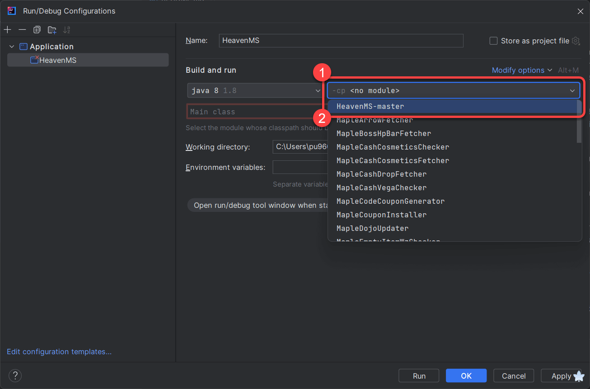Open Edit configuration templates link
Viewport: 590px width, 389px height.
[x=59, y=352]
